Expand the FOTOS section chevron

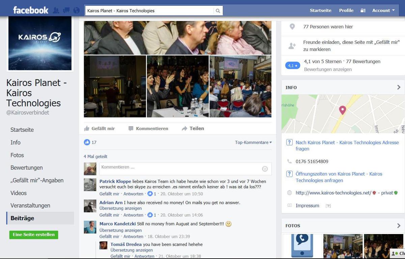pyautogui.click(x=399, y=226)
